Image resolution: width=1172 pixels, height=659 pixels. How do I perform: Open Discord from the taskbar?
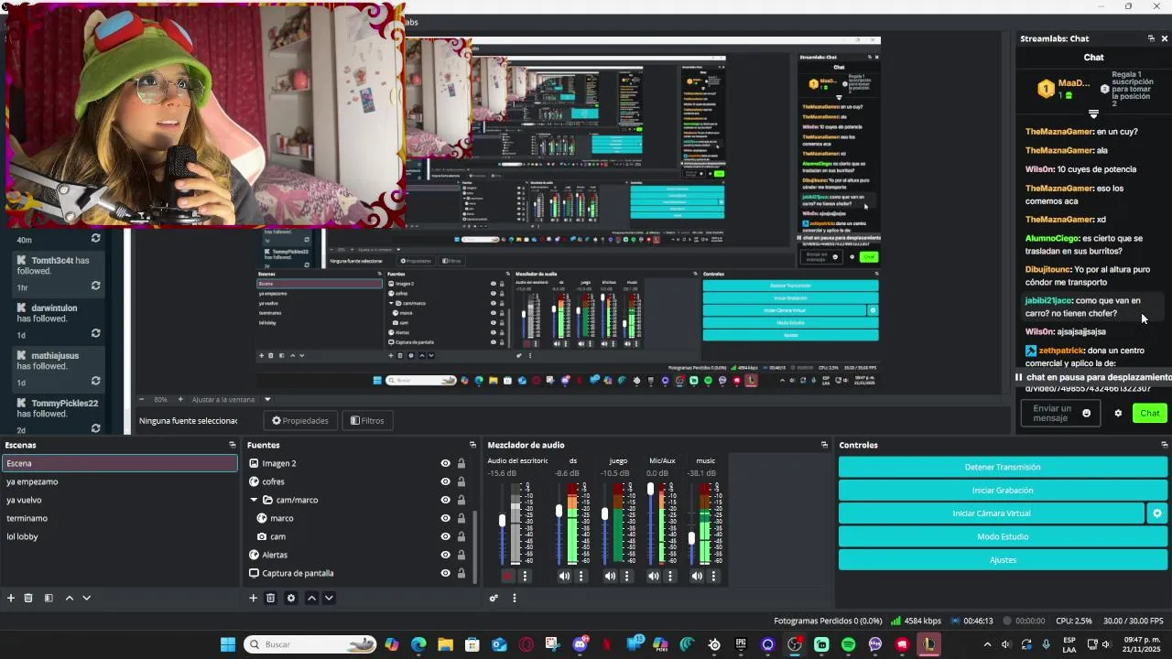pos(580,644)
